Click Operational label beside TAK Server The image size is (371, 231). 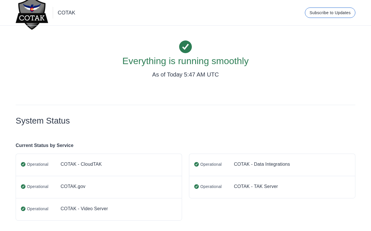tap(211, 187)
